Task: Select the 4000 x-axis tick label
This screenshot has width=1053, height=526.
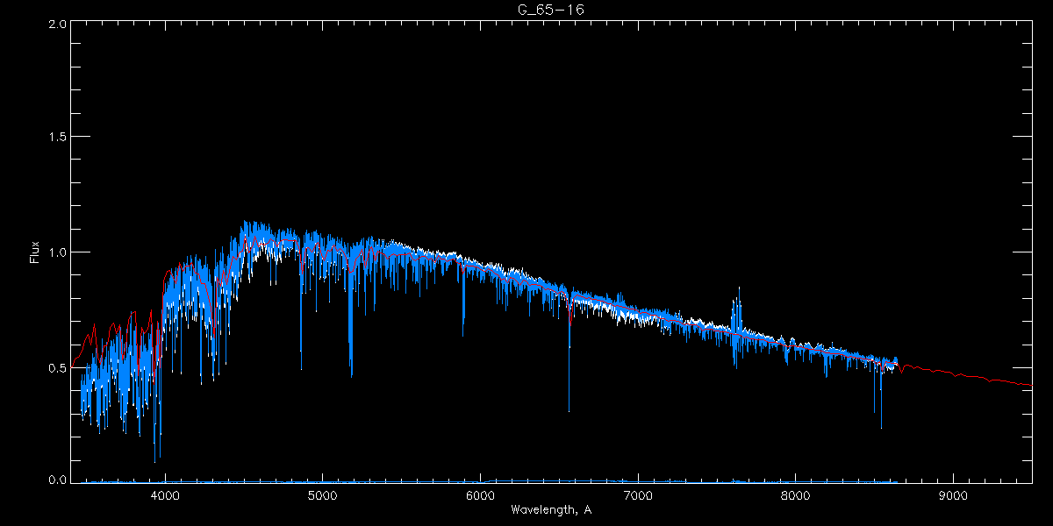Action: pyautogui.click(x=165, y=494)
